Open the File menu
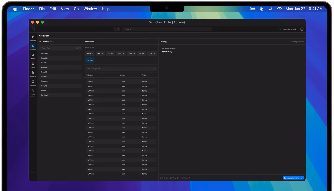Viewport: 334px width, 191px height. [42, 9]
